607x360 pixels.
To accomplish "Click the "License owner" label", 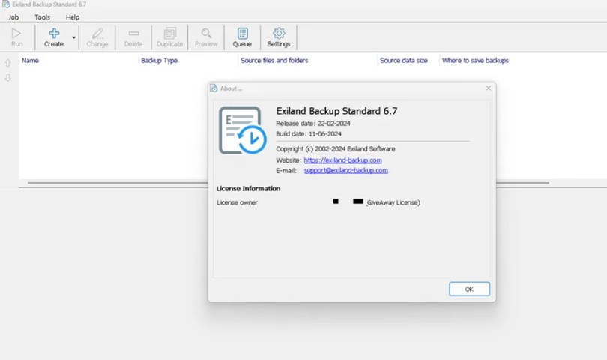I will 237,202.
